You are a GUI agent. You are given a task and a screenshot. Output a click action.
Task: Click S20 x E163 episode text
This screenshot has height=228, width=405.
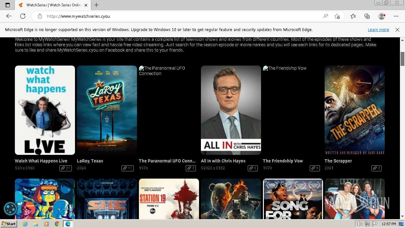pos(25,168)
